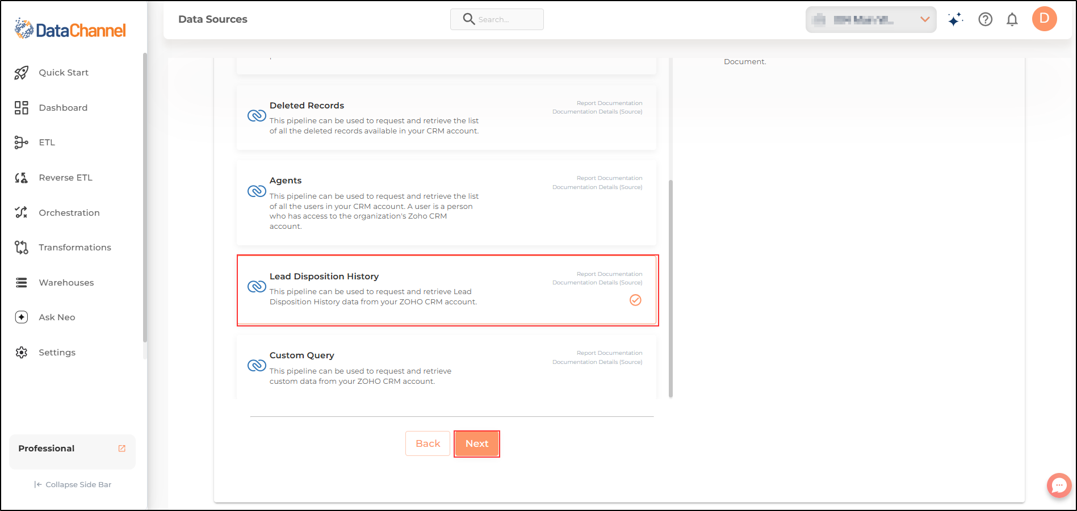Open Report Documentation for Deleted Records
Image resolution: width=1077 pixels, height=511 pixels.
[x=609, y=103]
